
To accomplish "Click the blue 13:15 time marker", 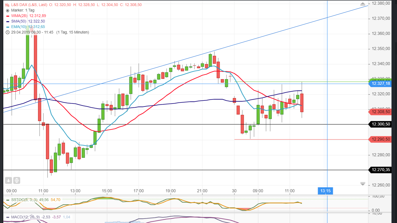I will pyautogui.click(x=325, y=191).
